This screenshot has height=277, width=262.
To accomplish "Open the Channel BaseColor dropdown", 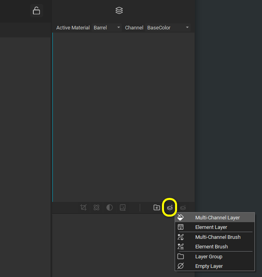I will coord(168,28).
